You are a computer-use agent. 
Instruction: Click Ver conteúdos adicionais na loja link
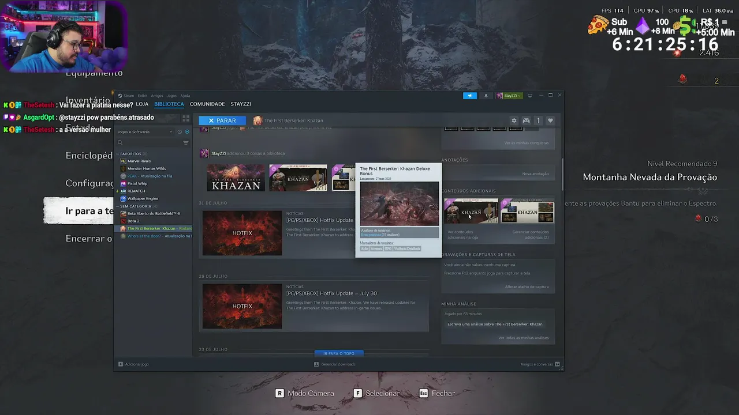[462, 235]
